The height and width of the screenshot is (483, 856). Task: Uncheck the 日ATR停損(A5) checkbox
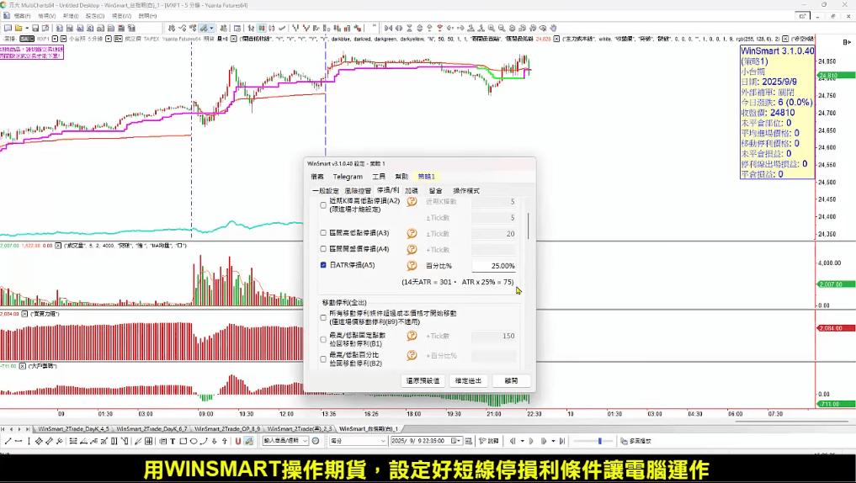click(x=324, y=265)
